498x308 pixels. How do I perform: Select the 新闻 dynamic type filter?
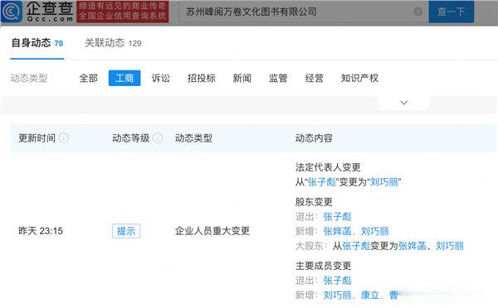coord(242,78)
